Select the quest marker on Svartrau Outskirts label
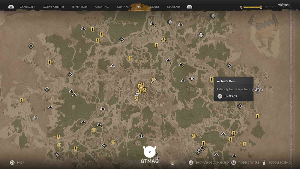This screenshot has height=169, width=300. (130, 58)
